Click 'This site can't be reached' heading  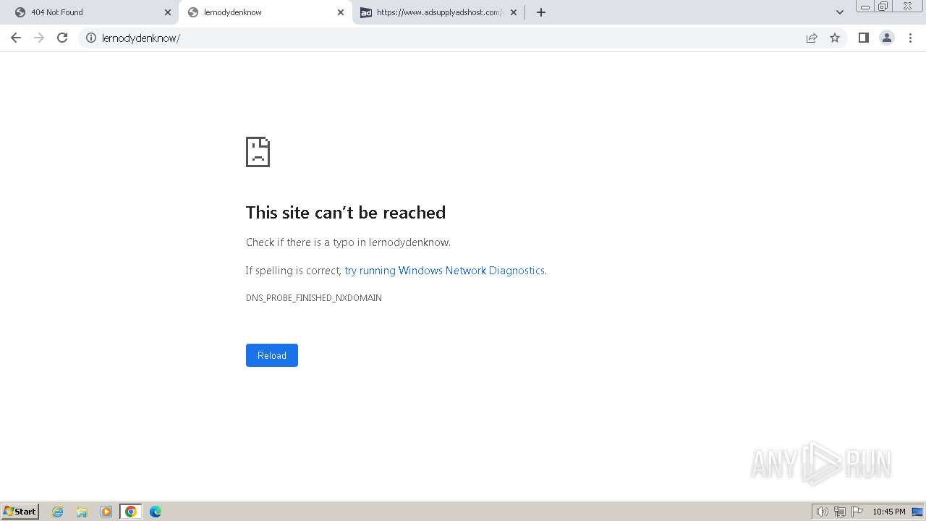click(x=346, y=213)
